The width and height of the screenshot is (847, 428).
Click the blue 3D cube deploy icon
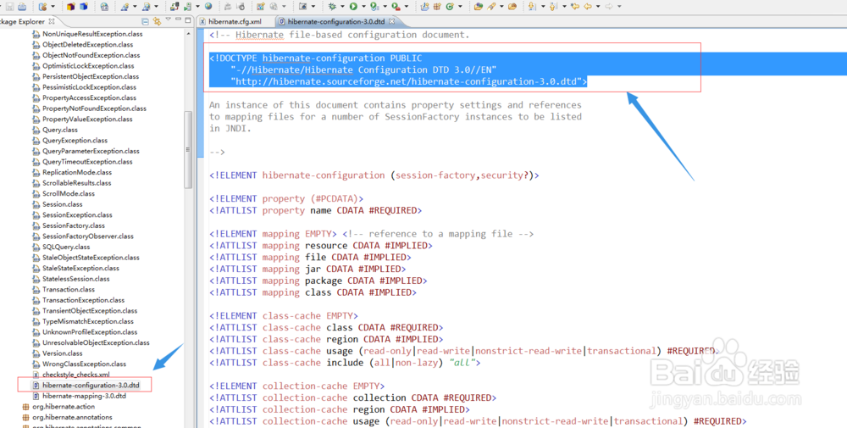[x=84, y=7]
